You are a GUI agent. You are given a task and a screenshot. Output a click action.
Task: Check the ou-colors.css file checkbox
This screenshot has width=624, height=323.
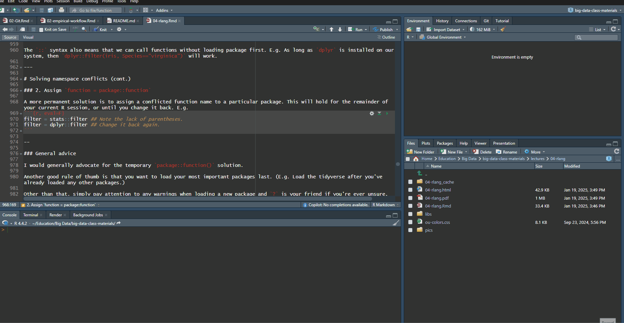click(x=410, y=222)
